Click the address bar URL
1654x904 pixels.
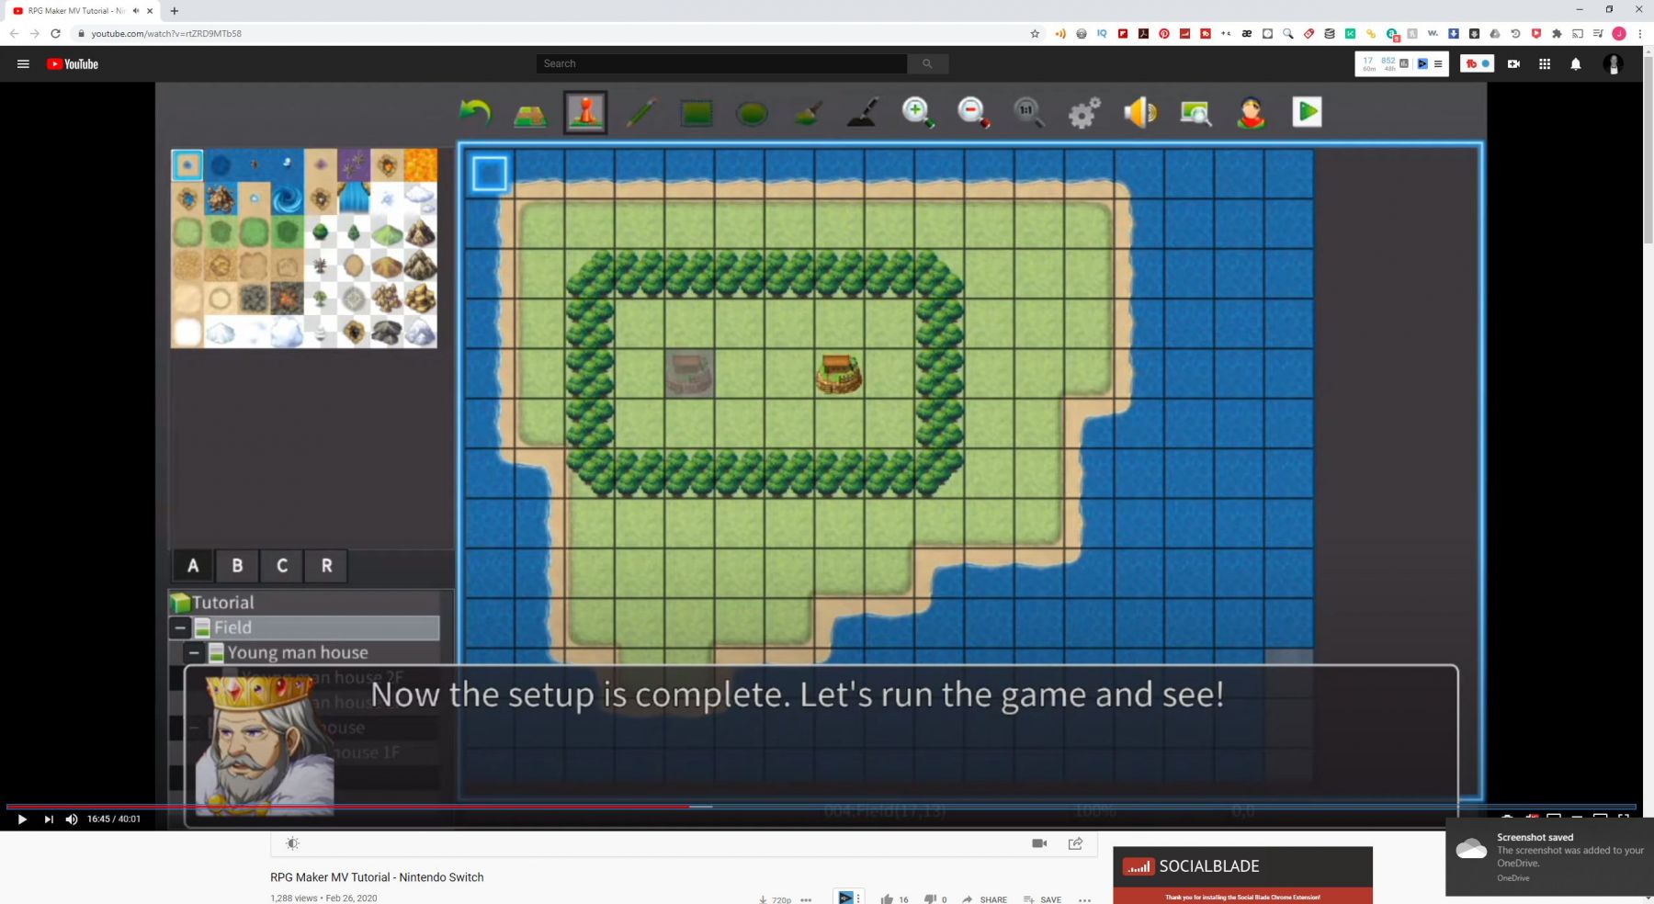(166, 33)
